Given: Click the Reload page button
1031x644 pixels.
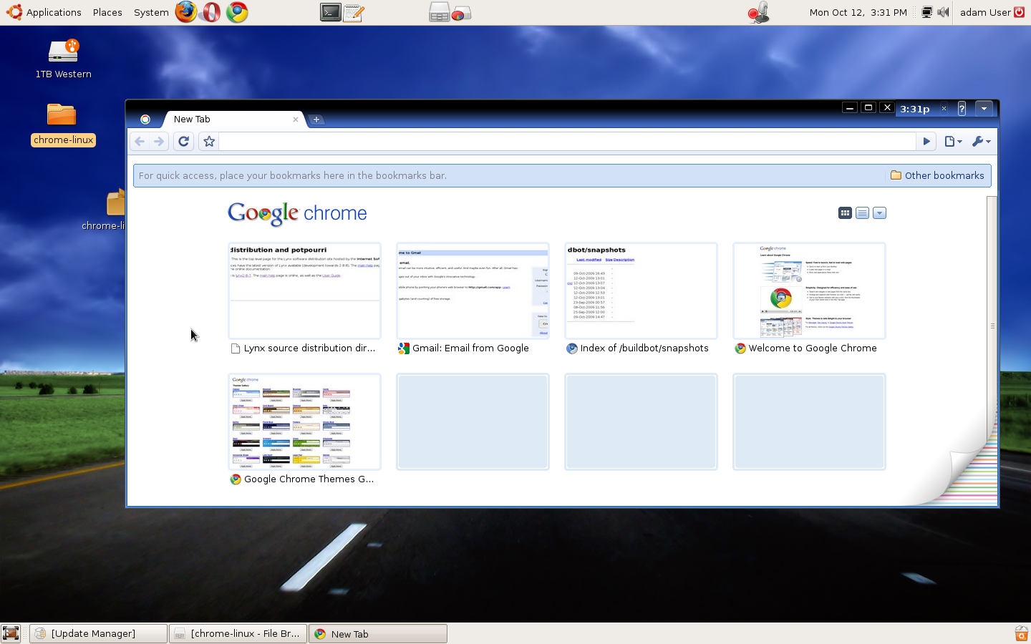Looking at the screenshot, I should [x=183, y=142].
